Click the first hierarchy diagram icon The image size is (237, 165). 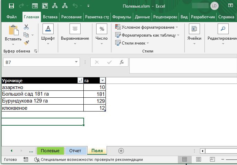point(55,6)
